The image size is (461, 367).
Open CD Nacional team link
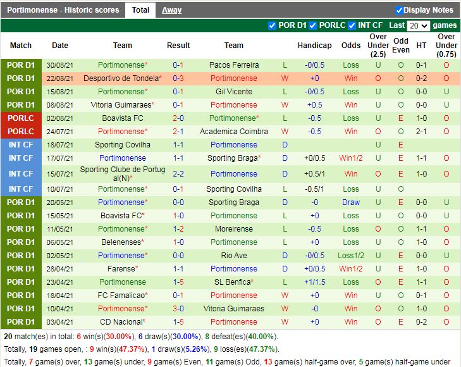pos(122,321)
